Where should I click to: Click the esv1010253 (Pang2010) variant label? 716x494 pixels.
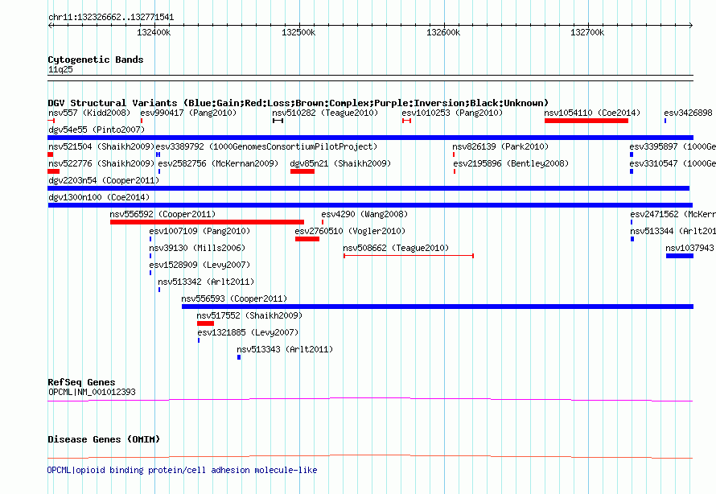(452, 113)
